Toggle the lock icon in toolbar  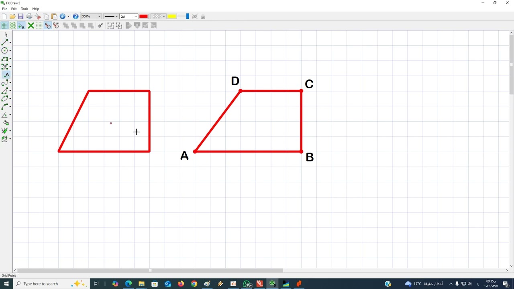pos(203,16)
